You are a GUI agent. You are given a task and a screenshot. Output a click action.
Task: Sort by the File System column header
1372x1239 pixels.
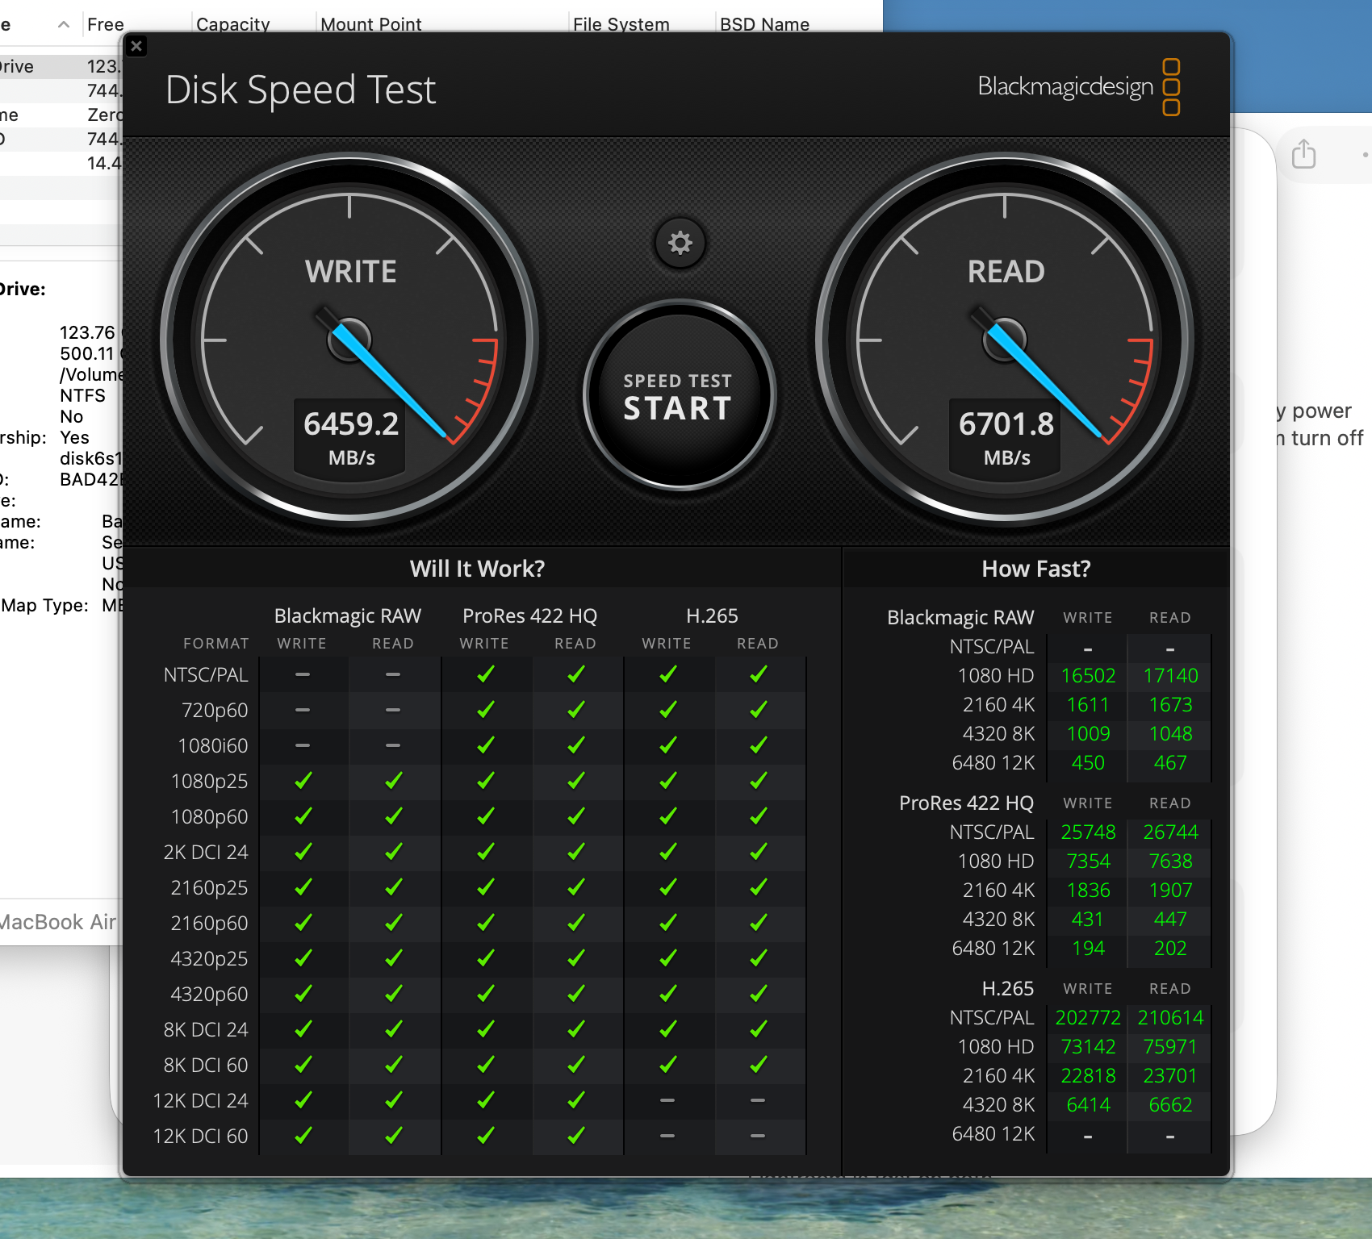tap(621, 24)
